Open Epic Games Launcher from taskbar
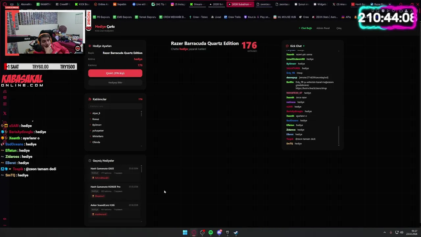 click(x=227, y=232)
